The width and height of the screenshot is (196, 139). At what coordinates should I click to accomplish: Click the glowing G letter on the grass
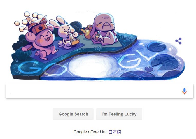pos(29,68)
